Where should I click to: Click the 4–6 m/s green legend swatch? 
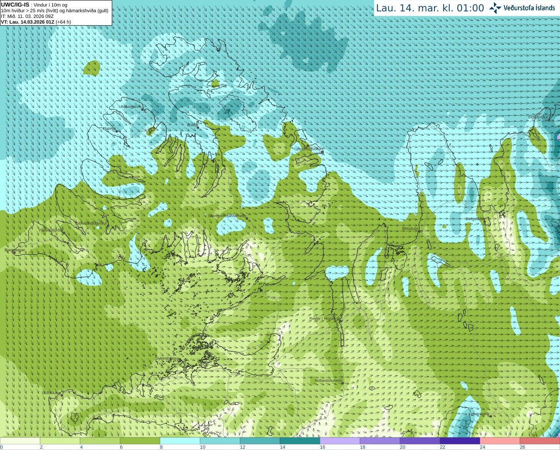pos(100,441)
